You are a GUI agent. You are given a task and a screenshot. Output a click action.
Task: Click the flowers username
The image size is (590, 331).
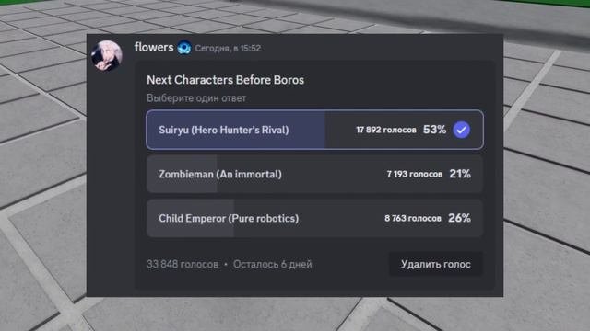point(154,47)
